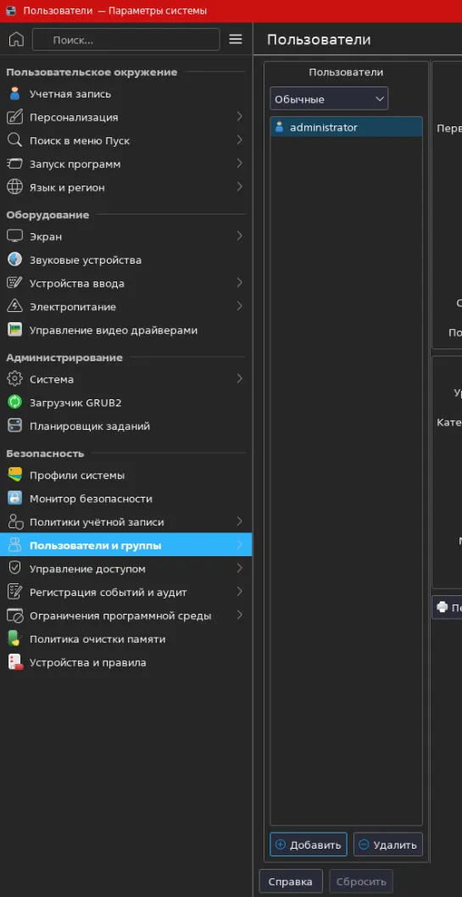Open the home icon in sidebar
The height and width of the screenshot is (897, 462).
[17, 40]
